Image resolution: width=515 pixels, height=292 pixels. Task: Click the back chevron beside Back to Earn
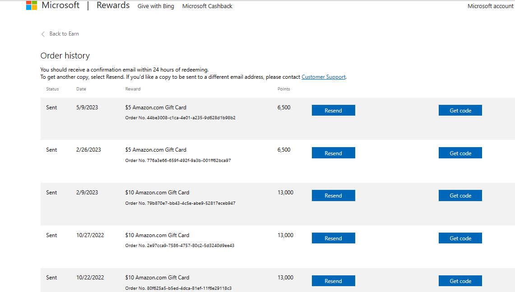[x=43, y=33]
